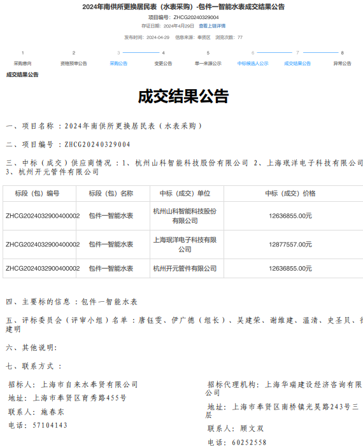Open the 查看上链详情 link
The image size is (363, 447).
click(x=212, y=26)
